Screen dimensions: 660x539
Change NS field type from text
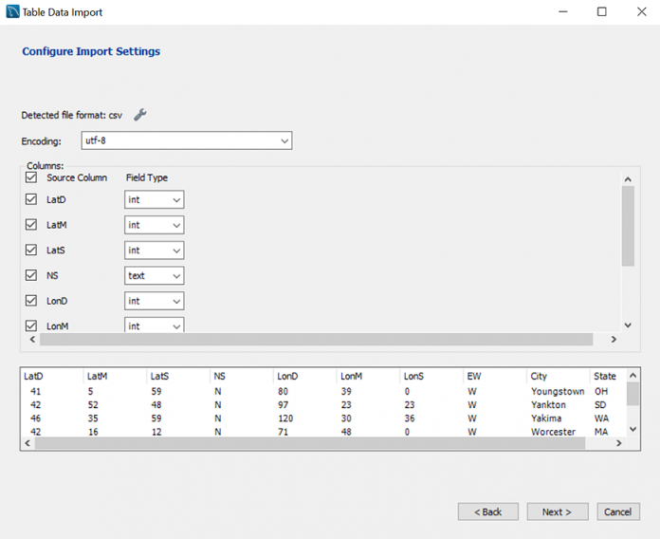pyautogui.click(x=154, y=275)
